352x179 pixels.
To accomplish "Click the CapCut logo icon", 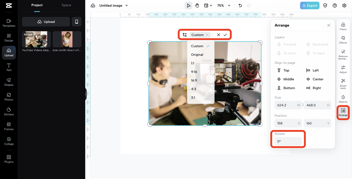I will (x=9, y=5).
